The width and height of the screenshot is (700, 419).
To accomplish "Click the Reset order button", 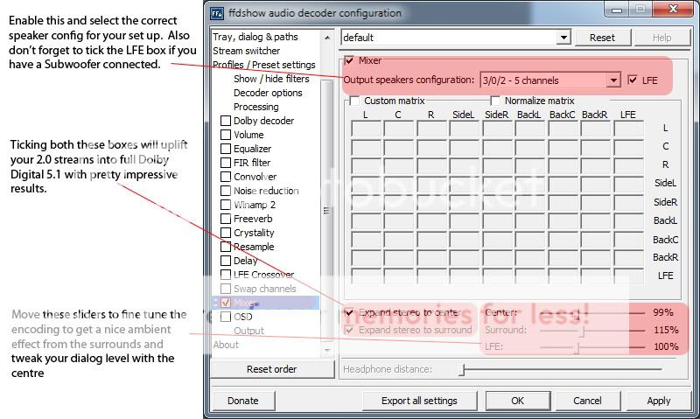I will click(x=272, y=369).
